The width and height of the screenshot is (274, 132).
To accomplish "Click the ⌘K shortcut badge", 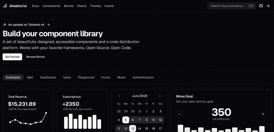I will pos(251,6).
